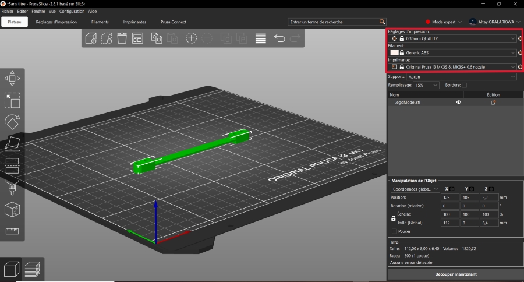Screen dimensions: 524x282
Task: Click the Copy toolbar icon
Action: tap(157, 38)
